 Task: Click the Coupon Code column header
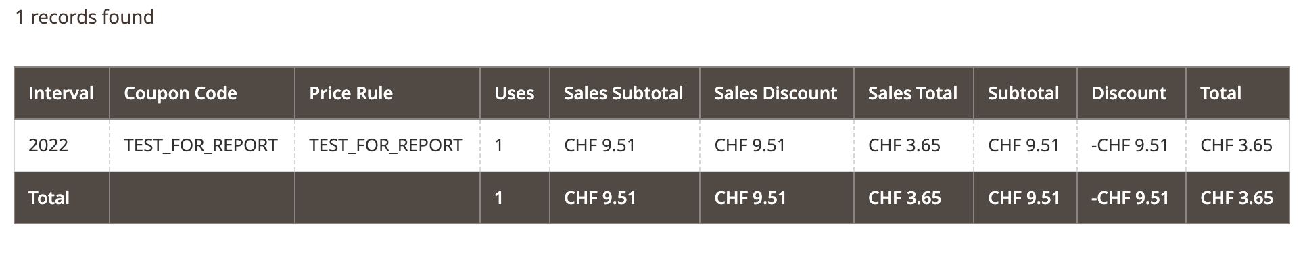point(201,93)
